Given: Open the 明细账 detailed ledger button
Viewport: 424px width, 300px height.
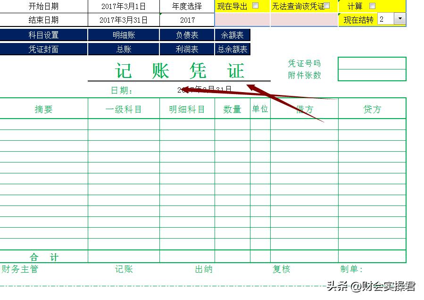Looking at the screenshot, I should 123,34.
